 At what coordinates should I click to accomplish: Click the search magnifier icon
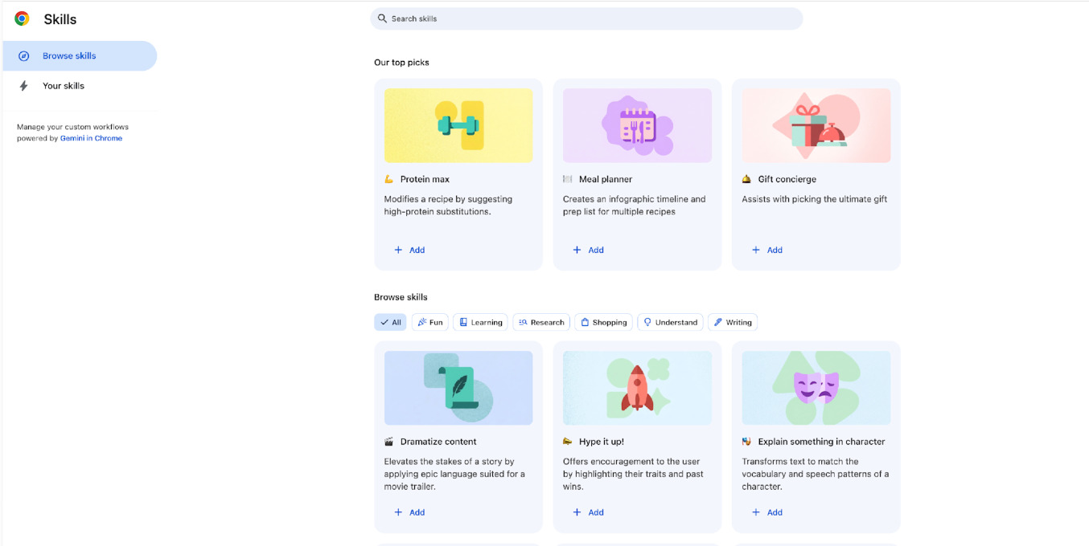[382, 18]
